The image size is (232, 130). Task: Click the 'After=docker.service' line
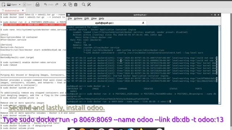coord(13,40)
